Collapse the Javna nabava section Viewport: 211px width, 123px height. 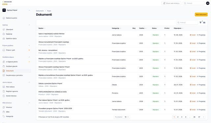coord(29,82)
